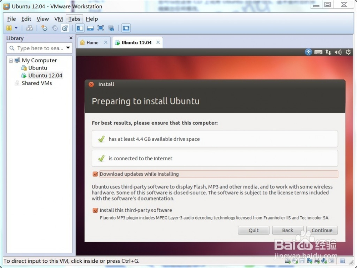Click the Back button

point(287,230)
